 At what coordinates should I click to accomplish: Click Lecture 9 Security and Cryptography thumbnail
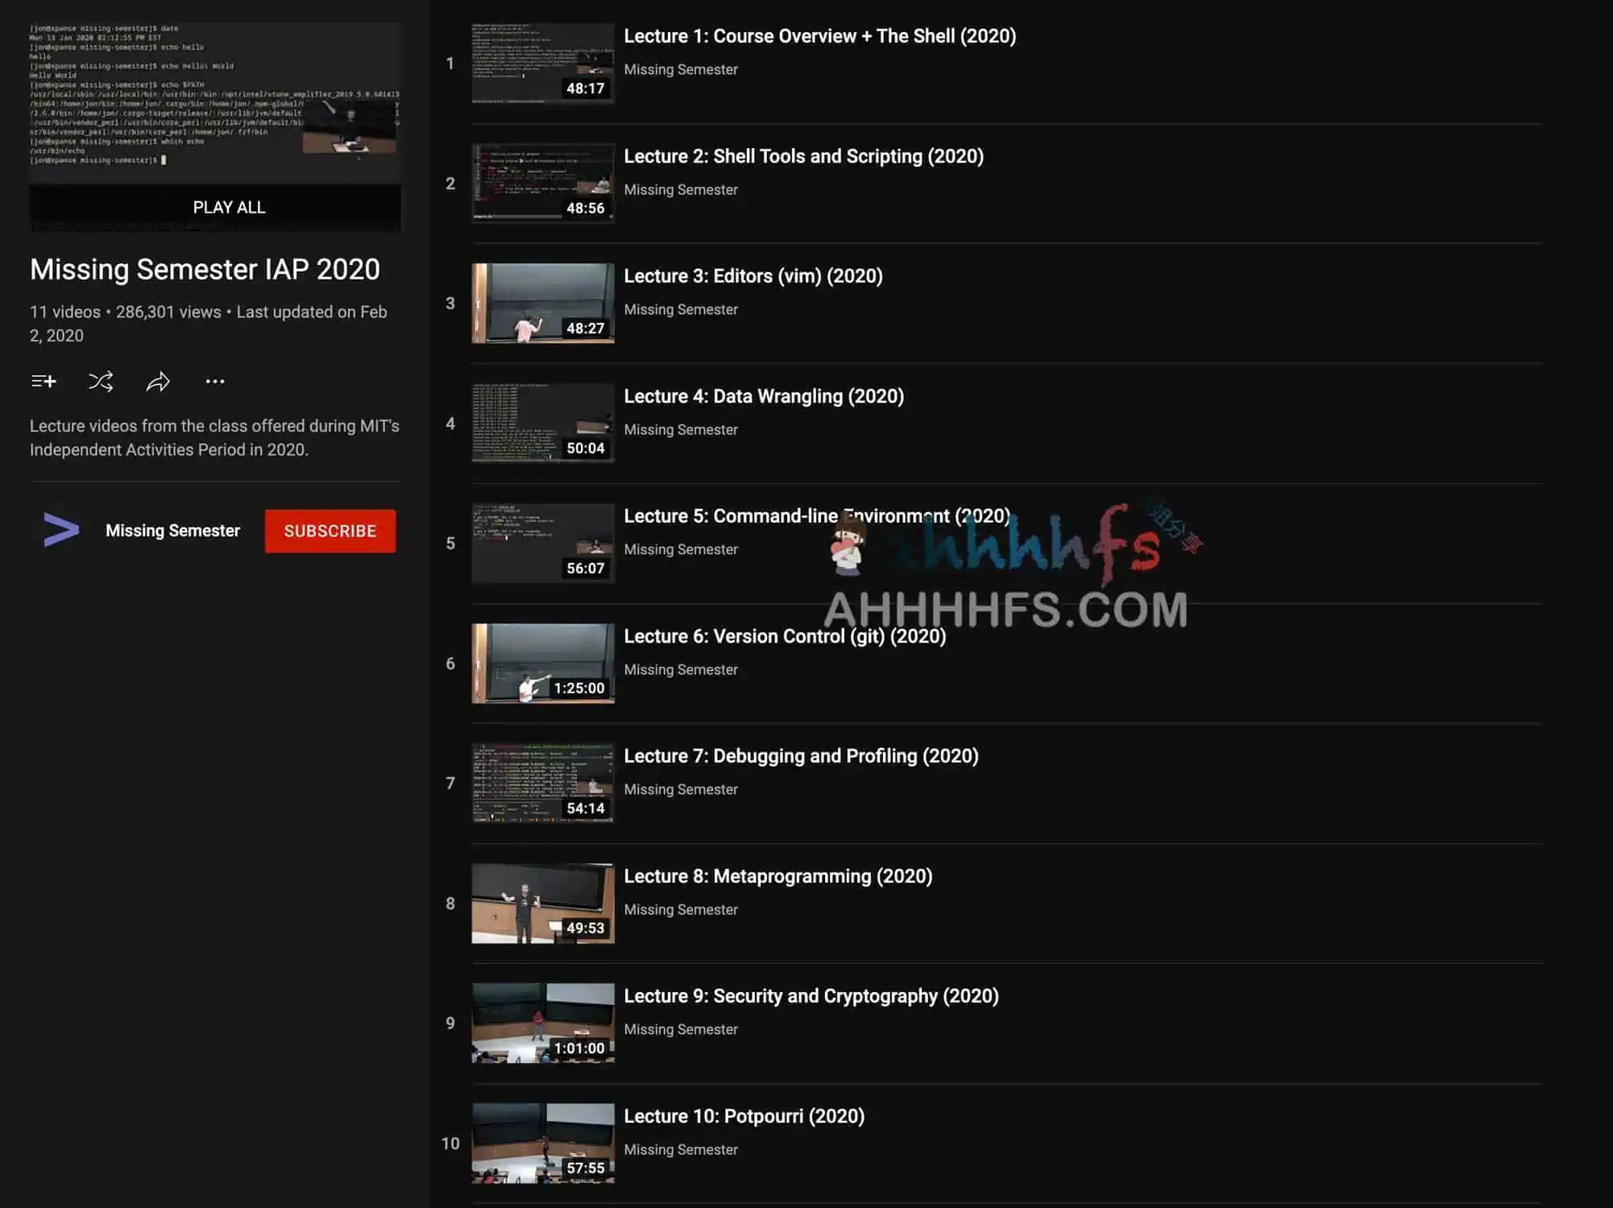[x=542, y=1023]
